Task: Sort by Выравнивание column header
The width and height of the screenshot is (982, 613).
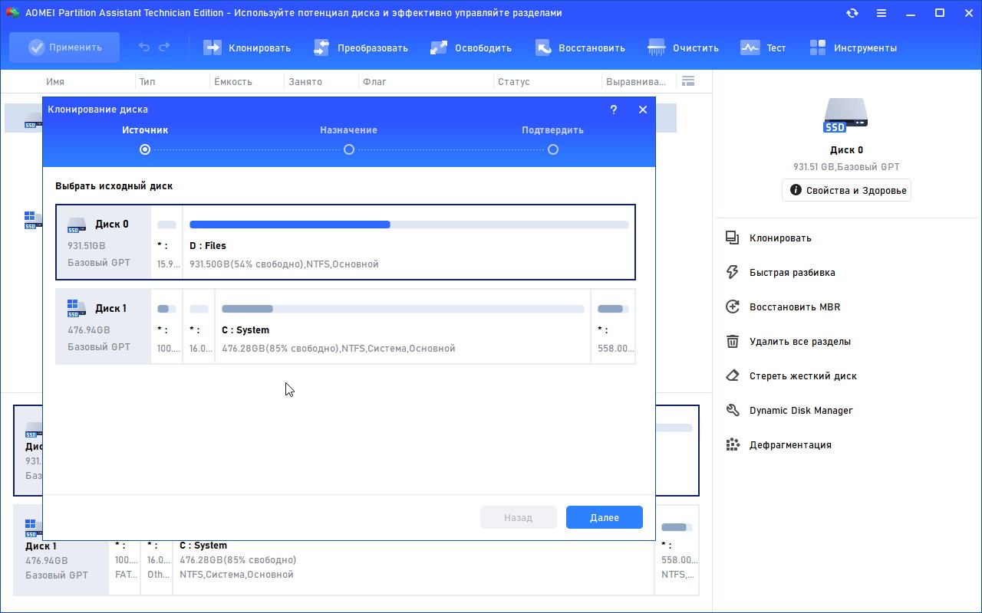Action: coord(636,81)
